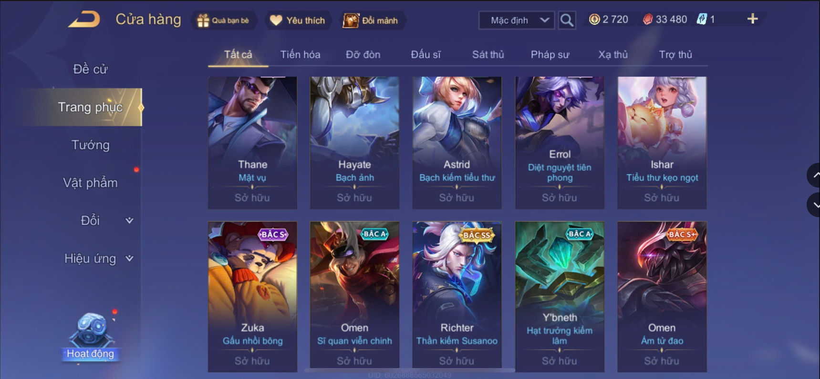Image resolution: width=820 pixels, height=379 pixels.
Task: Open Vật phẩm in the sidebar
Action: 90,183
